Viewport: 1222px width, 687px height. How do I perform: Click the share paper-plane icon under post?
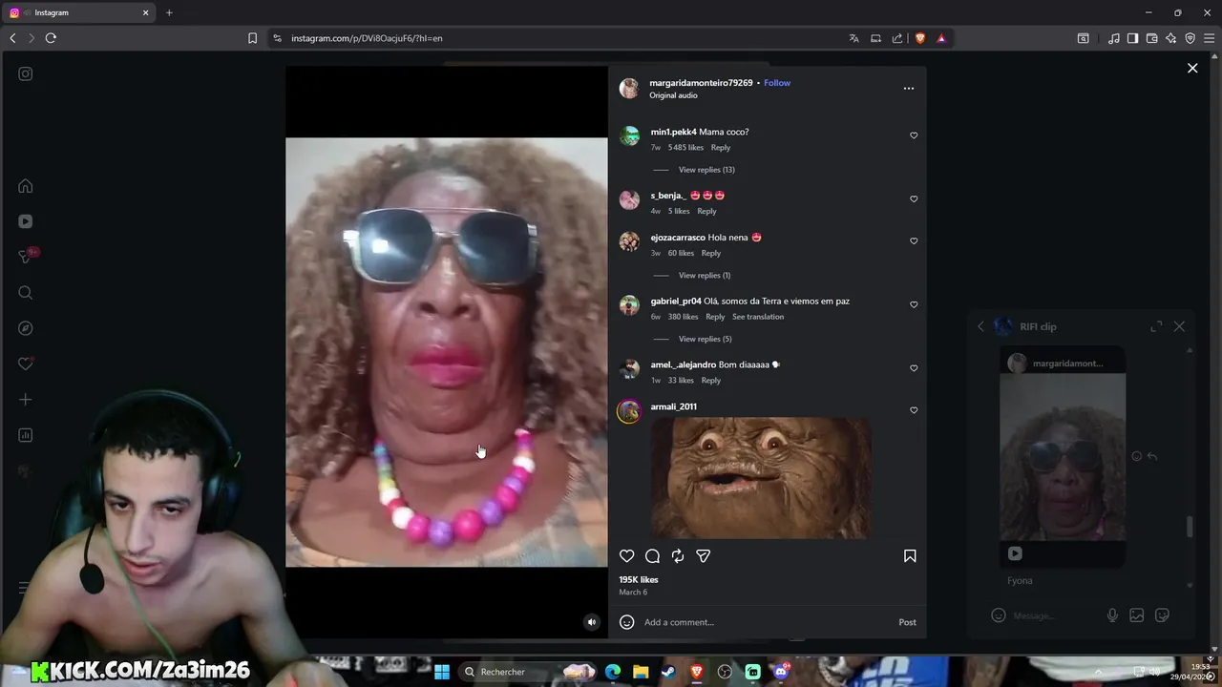[704, 556]
